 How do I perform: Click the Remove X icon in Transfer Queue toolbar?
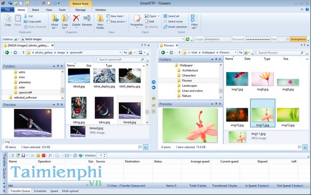tap(50, 155)
